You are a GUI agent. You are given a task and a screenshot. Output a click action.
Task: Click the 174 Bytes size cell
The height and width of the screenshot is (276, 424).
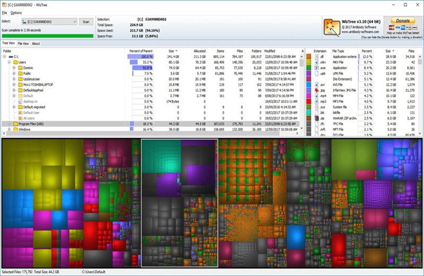(173, 101)
